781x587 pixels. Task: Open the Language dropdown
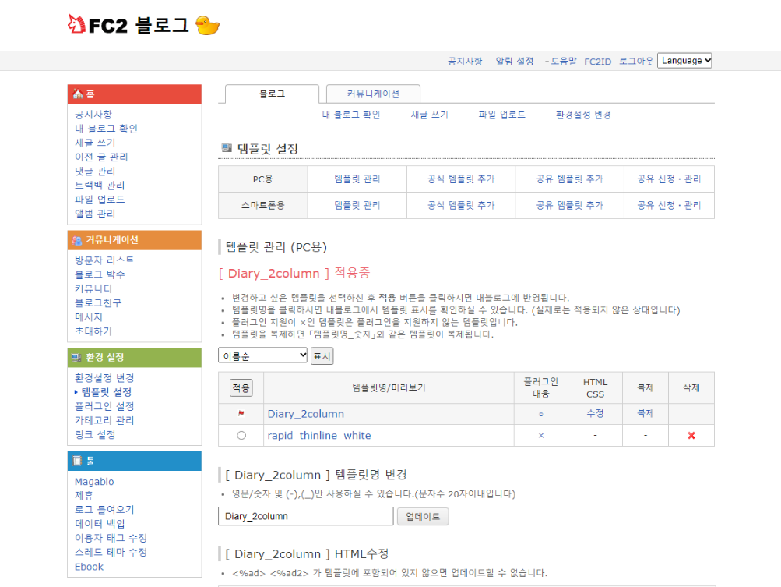point(684,60)
